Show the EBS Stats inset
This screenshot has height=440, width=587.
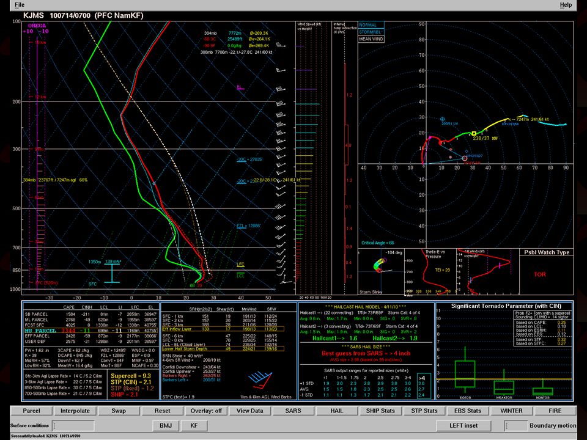(468, 411)
